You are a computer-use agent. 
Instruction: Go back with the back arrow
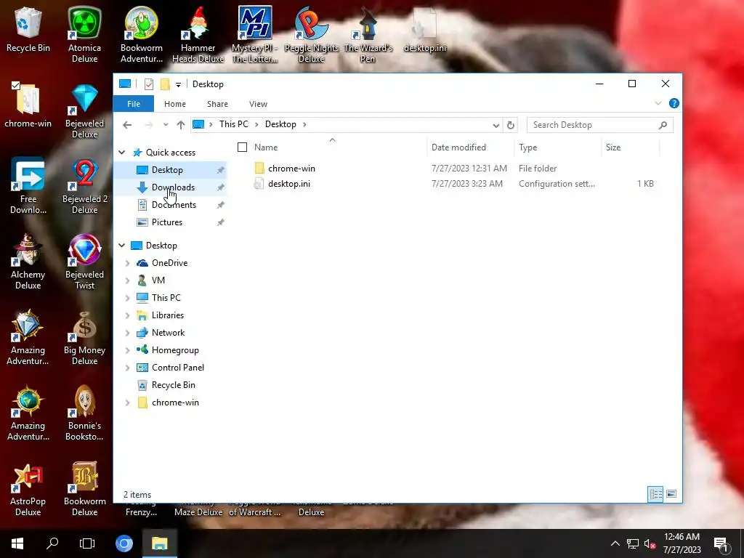coord(127,125)
